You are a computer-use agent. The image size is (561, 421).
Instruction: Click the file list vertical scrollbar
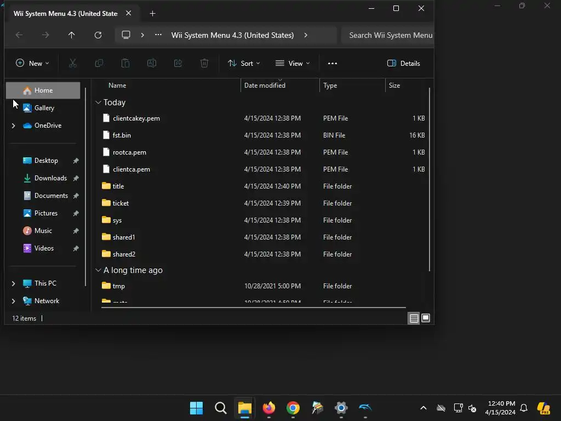pos(430,179)
